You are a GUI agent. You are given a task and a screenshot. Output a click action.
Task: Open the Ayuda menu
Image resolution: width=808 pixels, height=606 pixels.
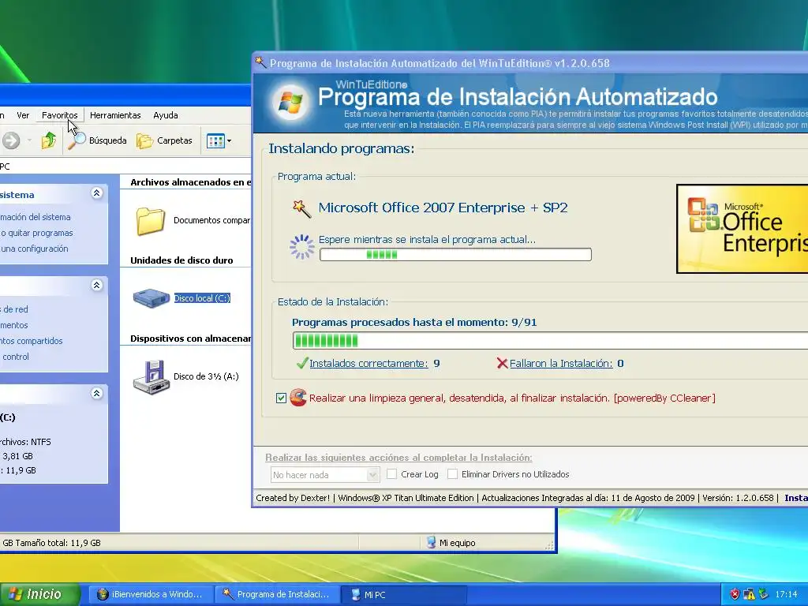166,115
